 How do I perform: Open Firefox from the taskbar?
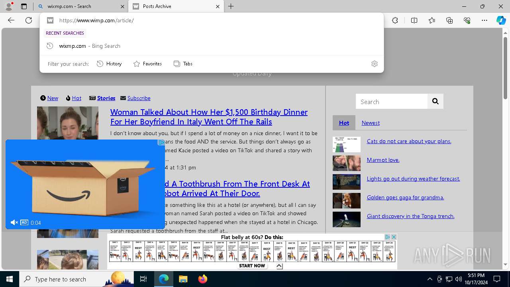tap(202, 279)
